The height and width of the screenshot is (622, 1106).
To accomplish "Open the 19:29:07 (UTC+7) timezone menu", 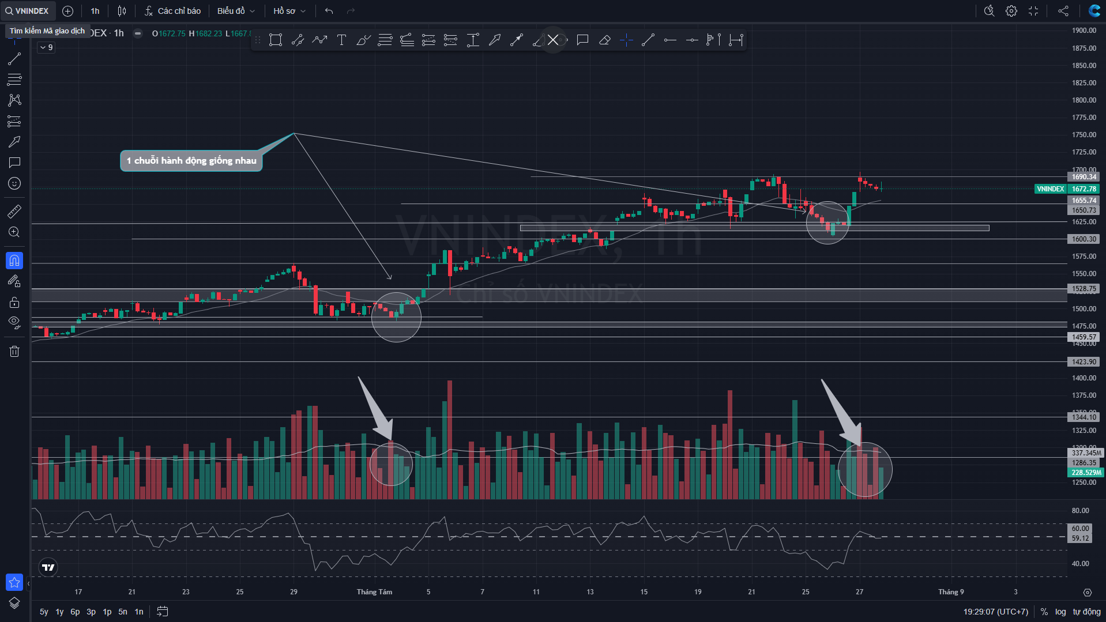I will pyautogui.click(x=996, y=612).
